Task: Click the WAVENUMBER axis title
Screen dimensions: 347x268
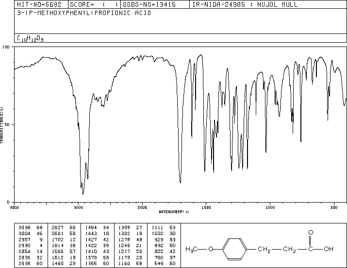Action: (x=174, y=212)
